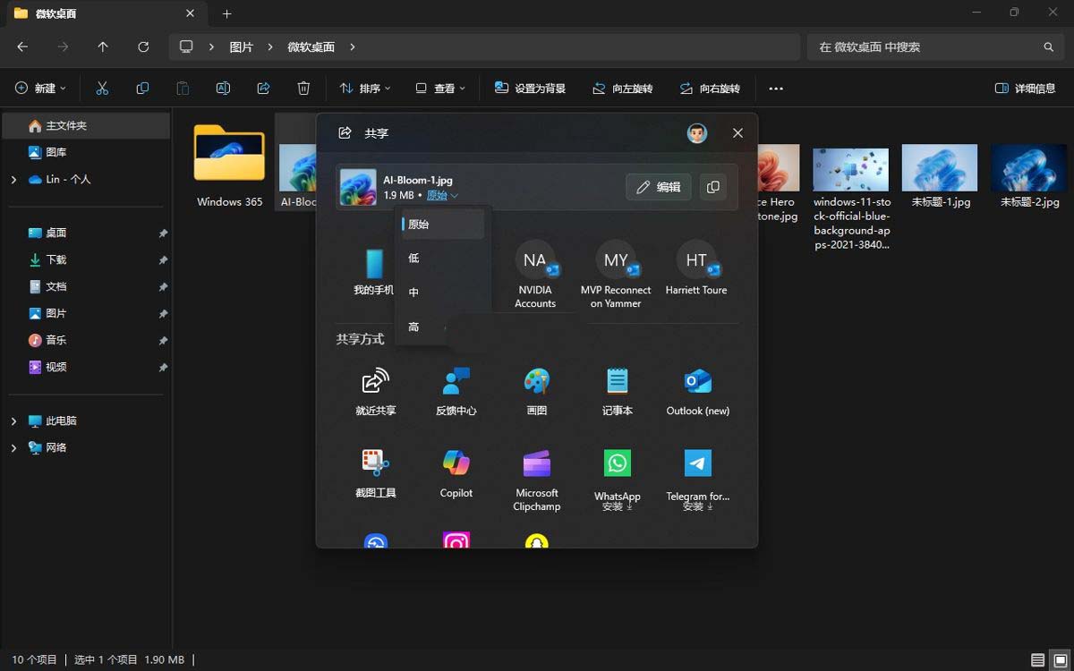Image resolution: width=1074 pixels, height=671 pixels.
Task: Open the Sort (排序) dropdown
Action: [365, 89]
